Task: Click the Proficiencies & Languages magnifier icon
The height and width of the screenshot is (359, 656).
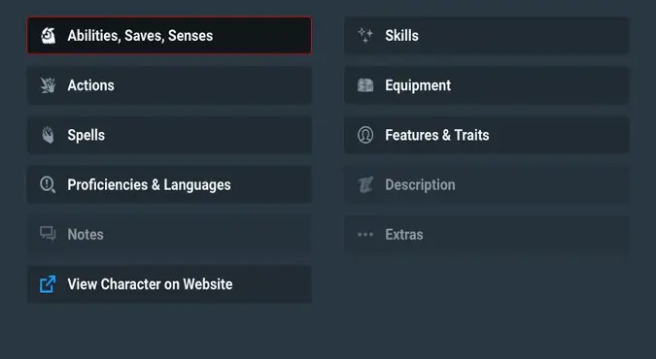Action: pyautogui.click(x=48, y=184)
